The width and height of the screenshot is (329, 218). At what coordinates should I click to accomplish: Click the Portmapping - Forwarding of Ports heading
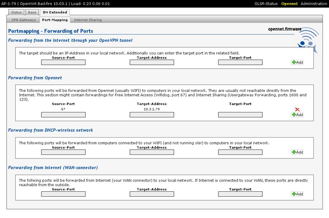(x=51, y=31)
